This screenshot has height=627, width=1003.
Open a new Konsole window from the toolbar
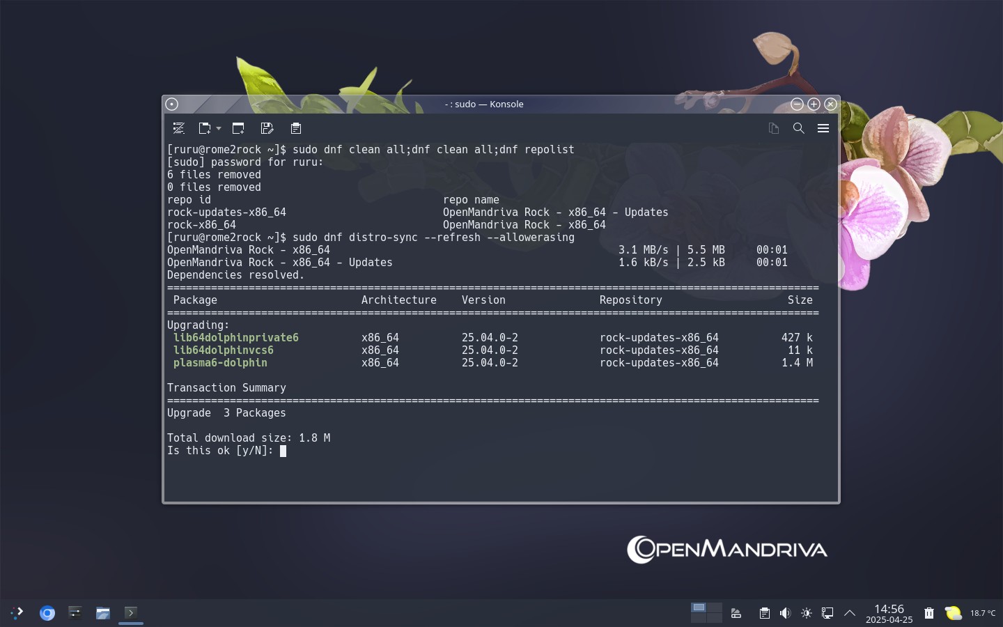coord(238,128)
